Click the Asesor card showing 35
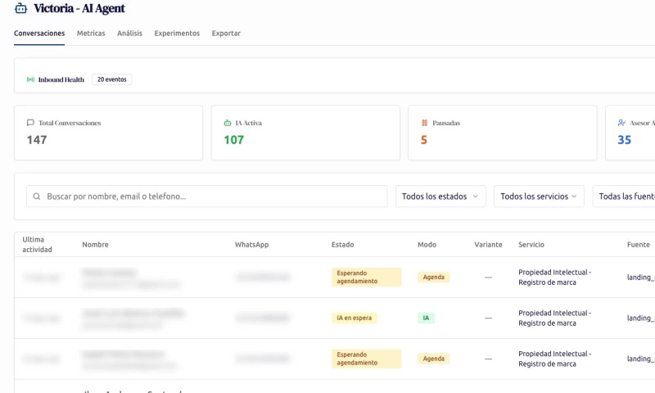 (630, 133)
